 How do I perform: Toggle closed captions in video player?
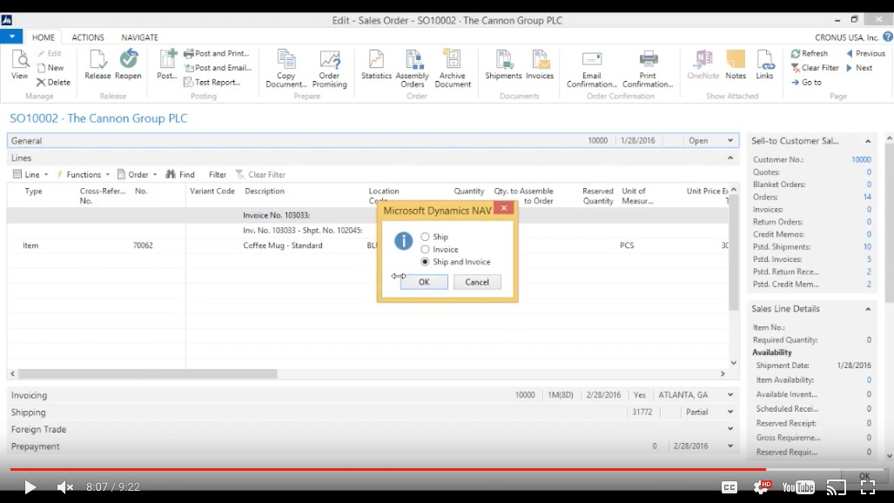pos(729,487)
